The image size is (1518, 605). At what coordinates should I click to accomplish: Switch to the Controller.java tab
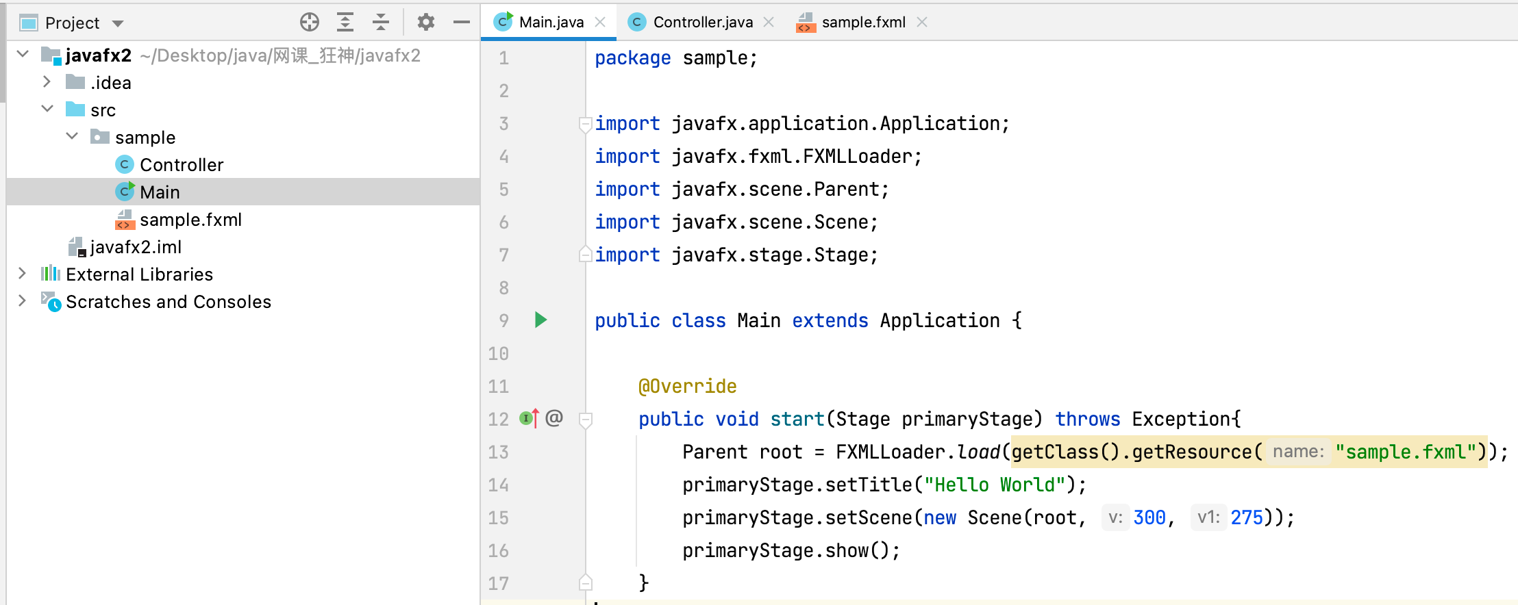pos(702,22)
